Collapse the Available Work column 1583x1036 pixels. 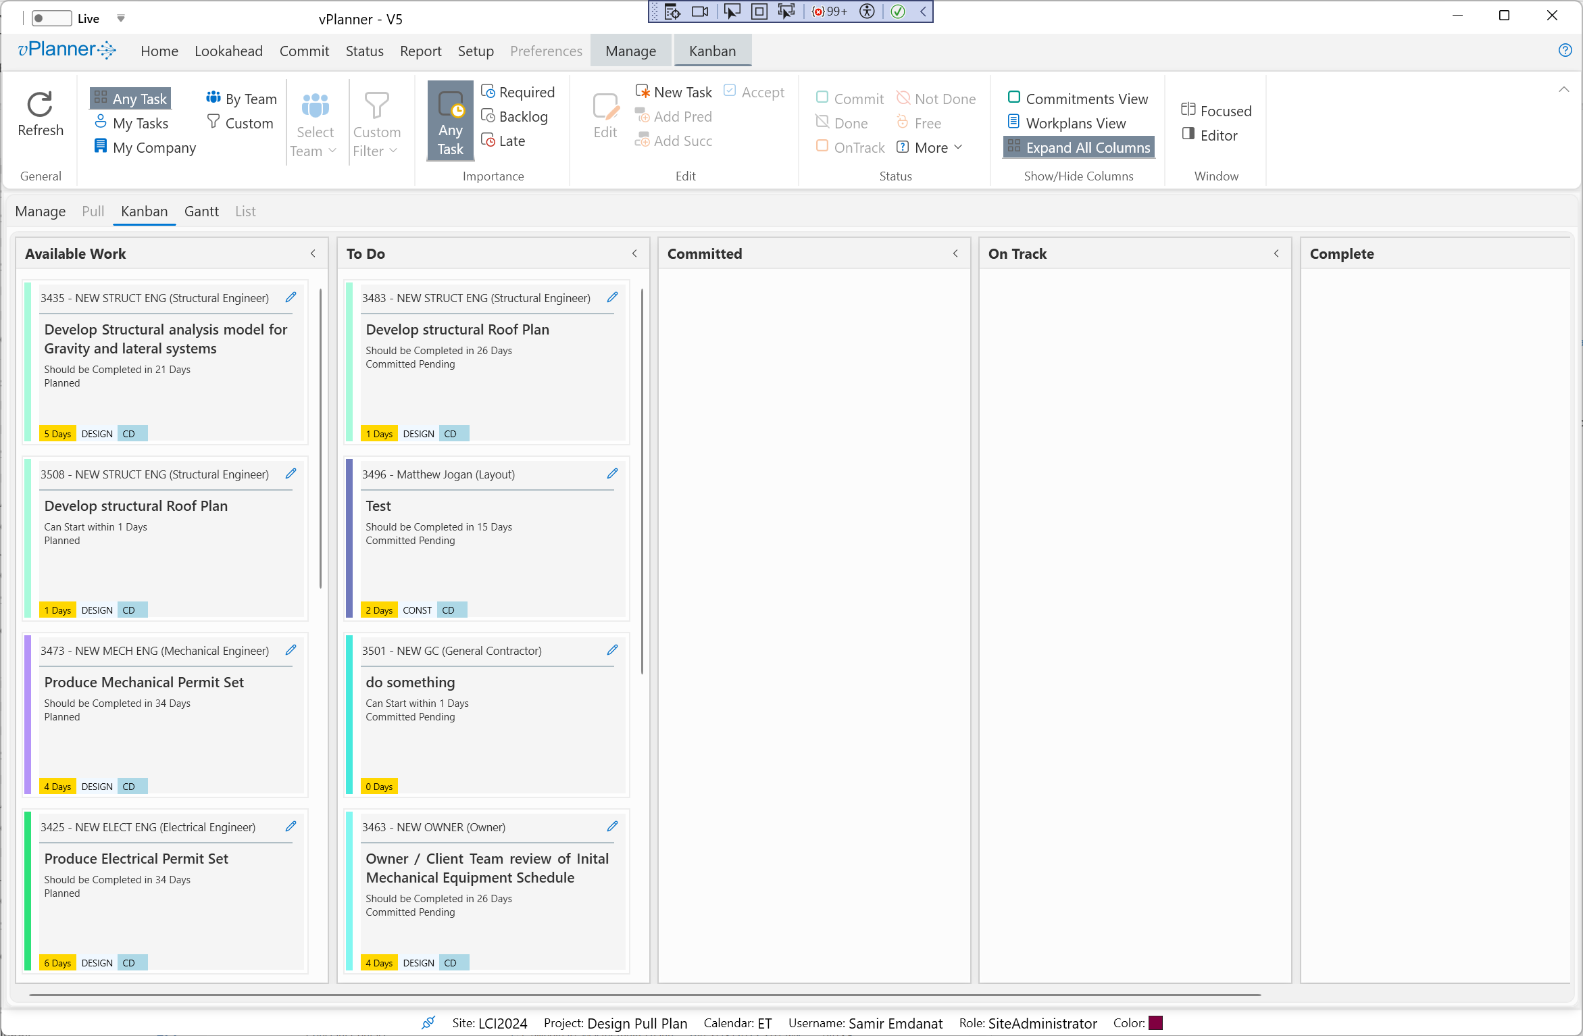click(313, 254)
